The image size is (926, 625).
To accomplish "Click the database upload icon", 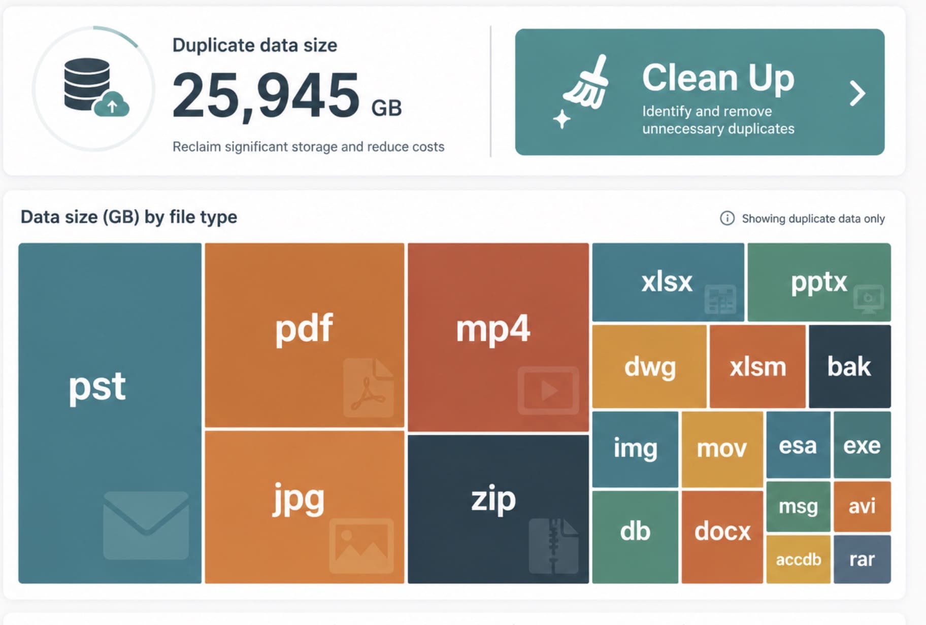I will pyautogui.click(x=96, y=87).
